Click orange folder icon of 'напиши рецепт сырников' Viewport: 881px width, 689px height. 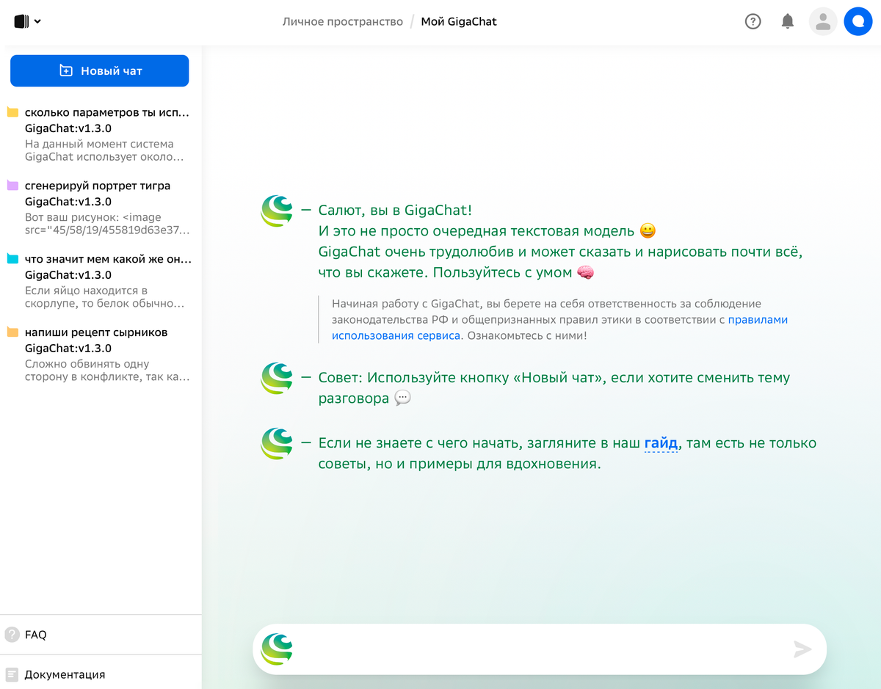12,332
